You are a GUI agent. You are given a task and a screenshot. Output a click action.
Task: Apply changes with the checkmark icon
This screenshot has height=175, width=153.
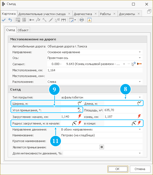(x=4, y=20)
